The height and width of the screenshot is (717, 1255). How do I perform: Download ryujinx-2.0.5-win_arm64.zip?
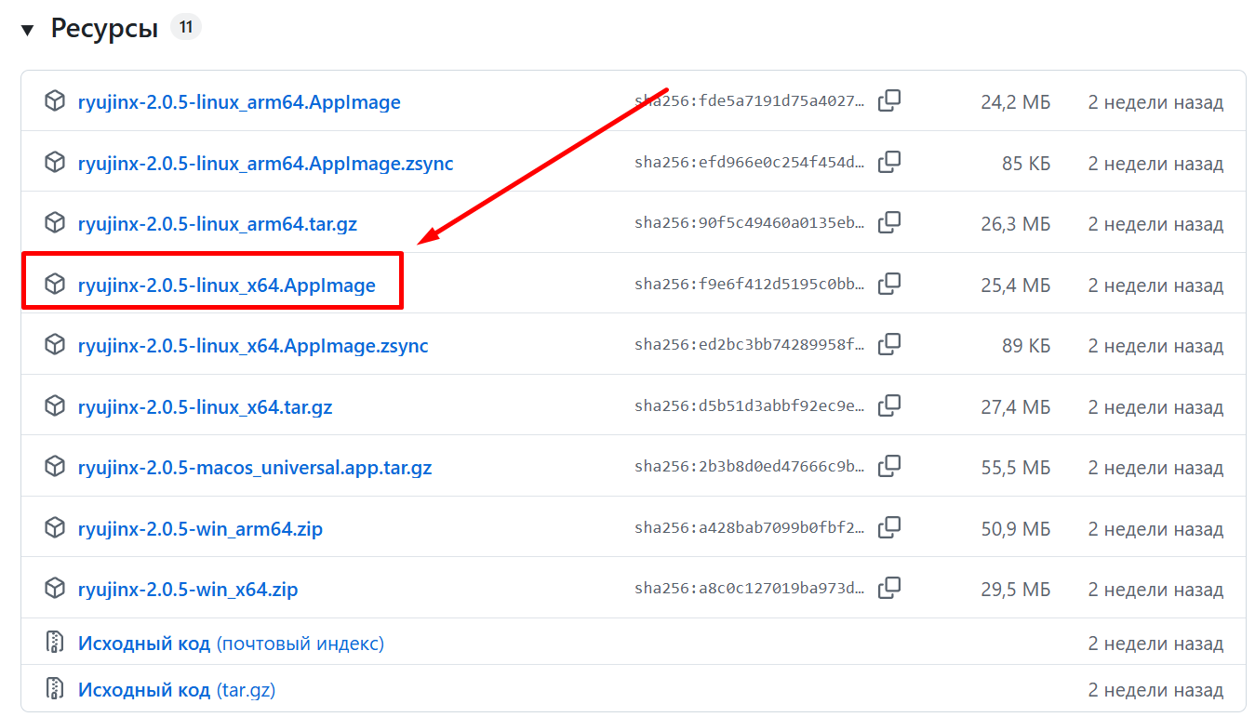click(x=200, y=529)
